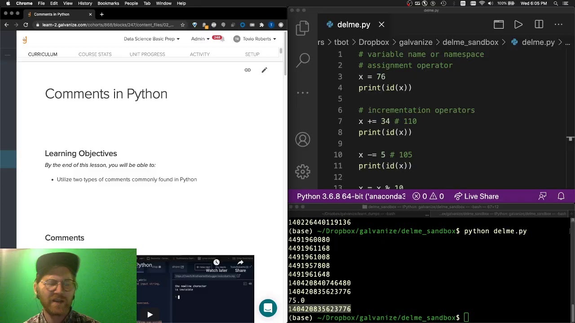Click code line 'x = 76'
Image resolution: width=575 pixels, height=323 pixels.
[x=372, y=77]
